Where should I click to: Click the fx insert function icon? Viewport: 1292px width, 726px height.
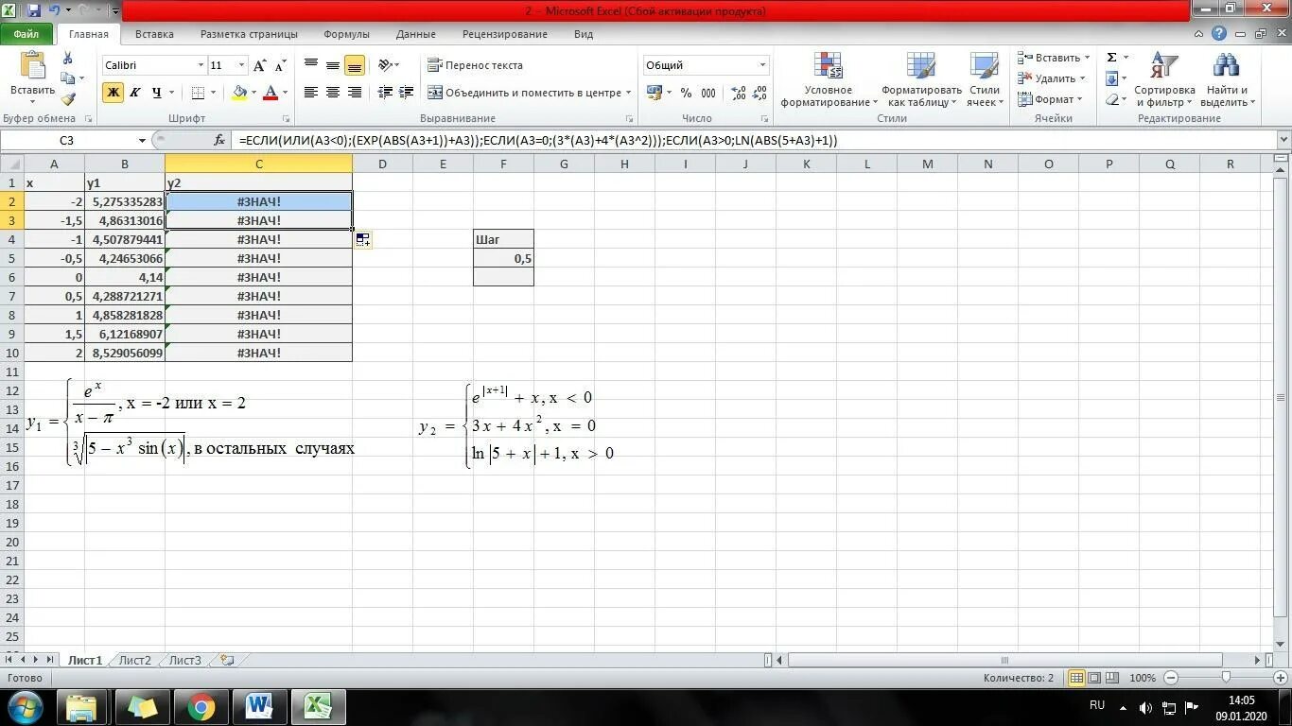click(x=219, y=140)
